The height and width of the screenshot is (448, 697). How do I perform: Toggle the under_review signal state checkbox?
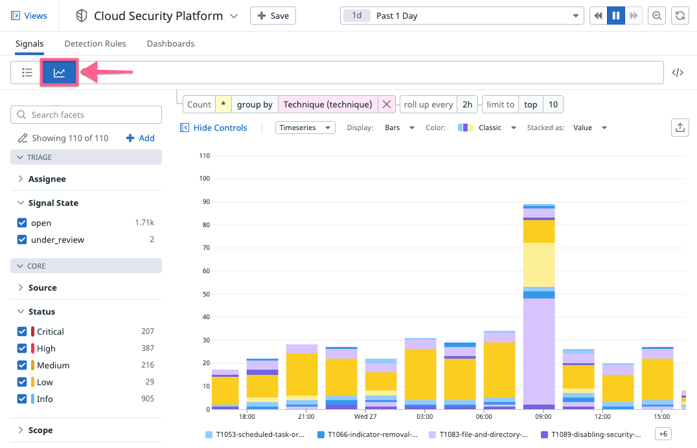click(x=22, y=240)
